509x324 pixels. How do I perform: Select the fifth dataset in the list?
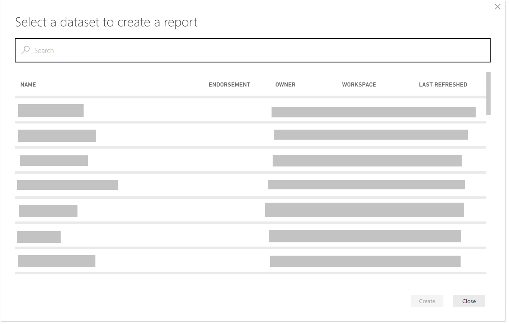(x=143, y=211)
